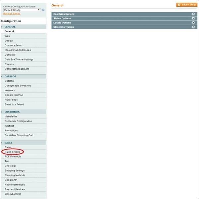Go to Customer Configuration
This screenshot has height=199, width=199.
click(x=18, y=121)
